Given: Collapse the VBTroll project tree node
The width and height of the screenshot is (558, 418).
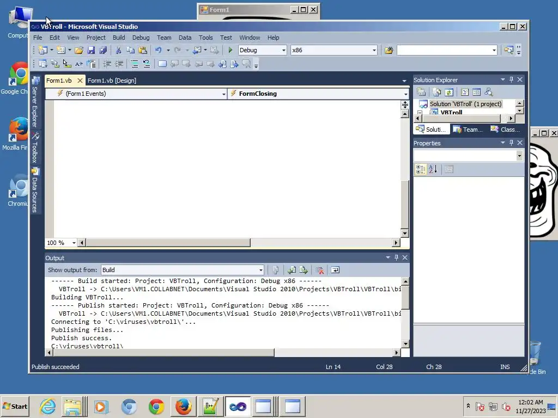Looking at the screenshot, I should click(x=420, y=113).
